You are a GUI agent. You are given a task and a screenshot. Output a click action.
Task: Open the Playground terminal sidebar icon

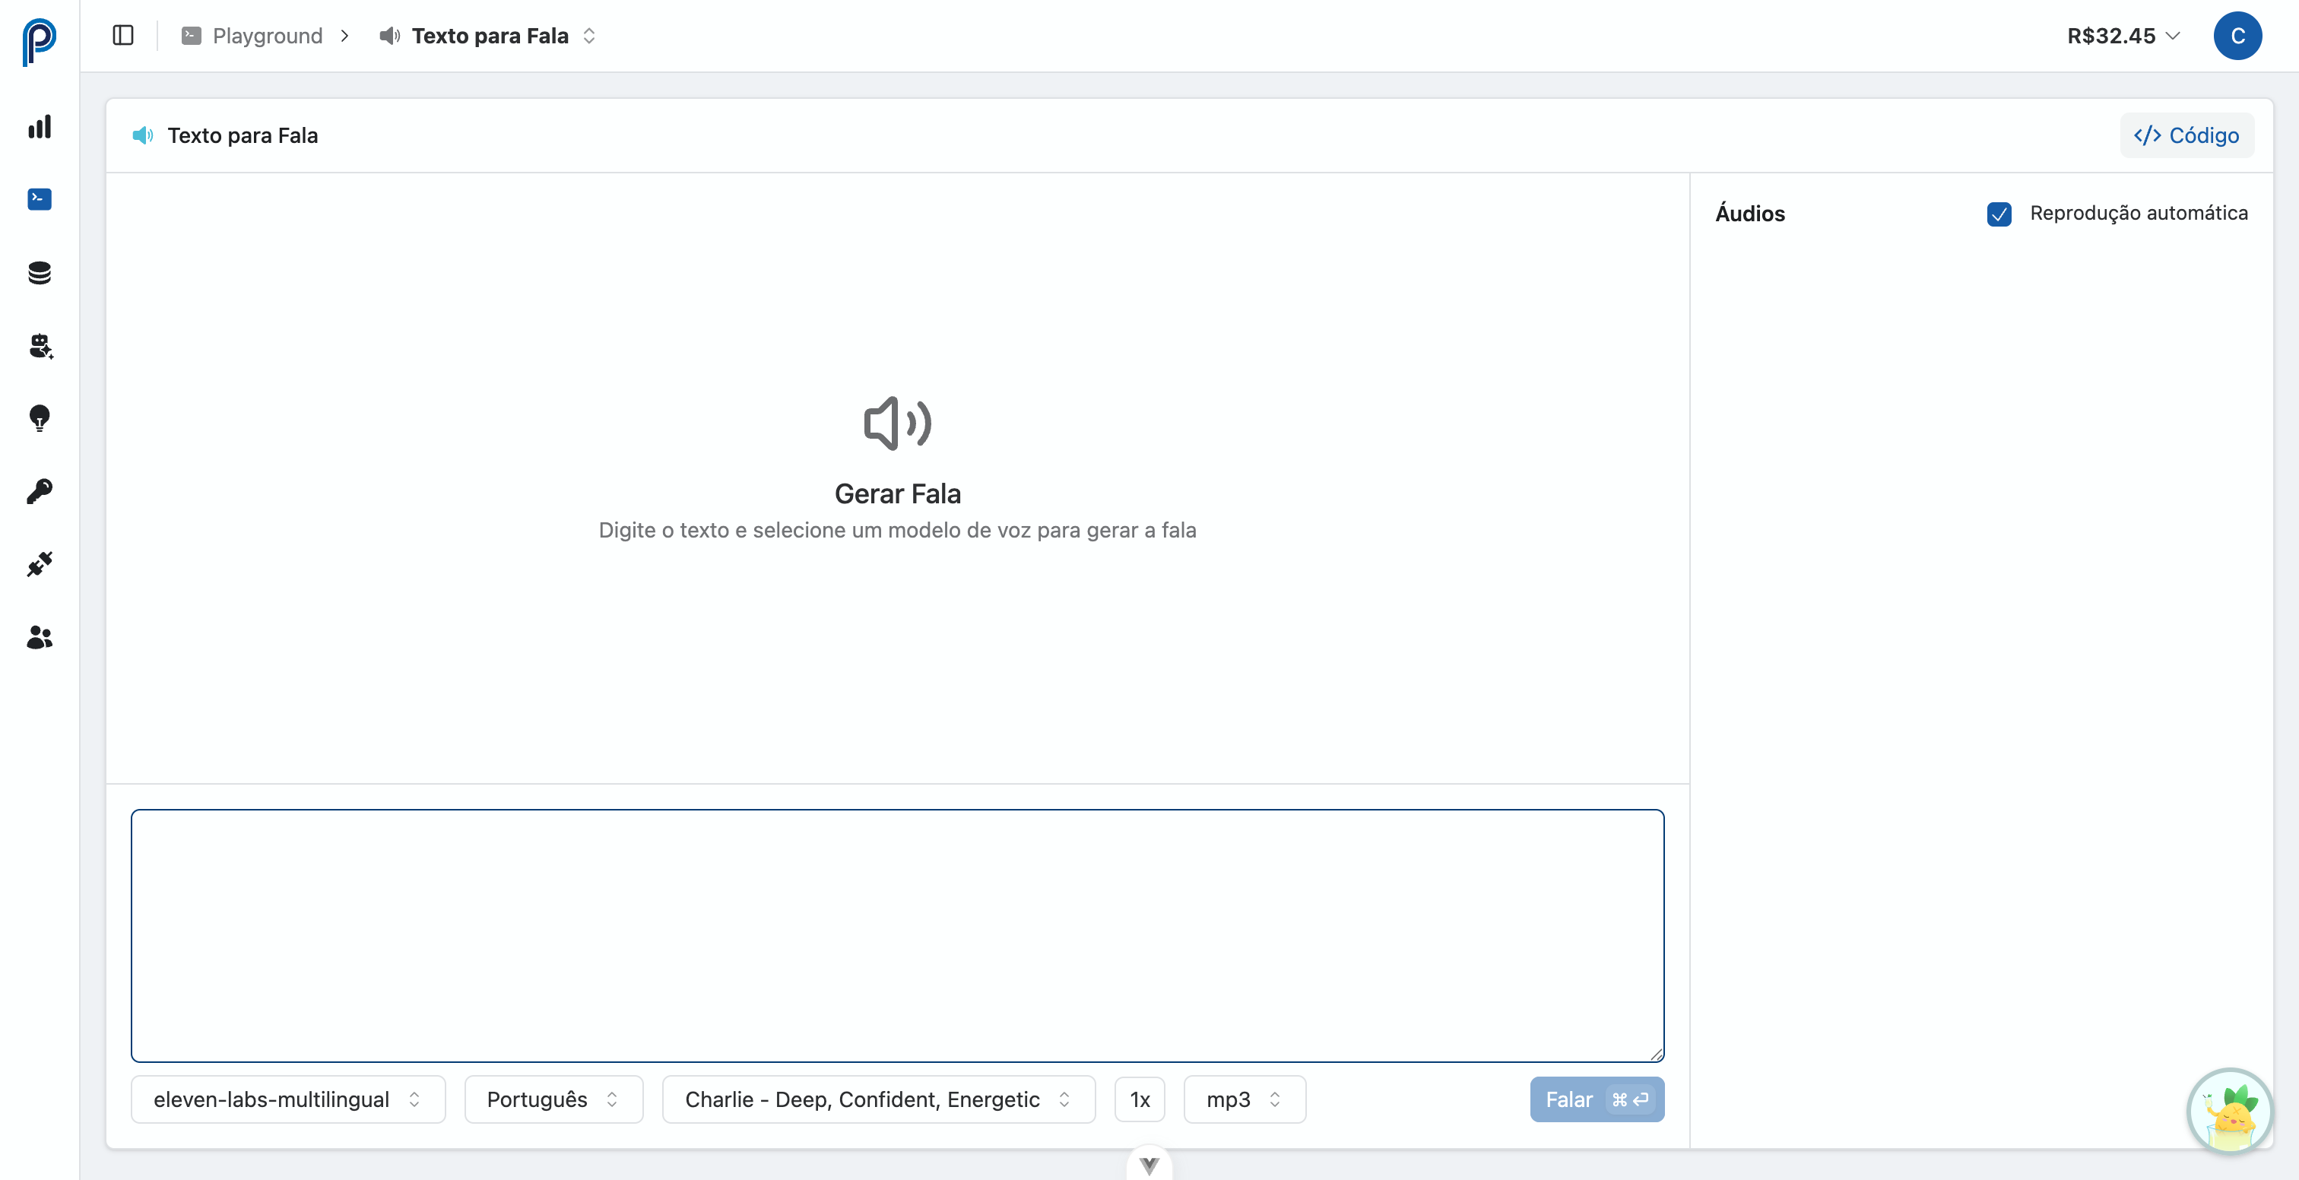coord(40,199)
